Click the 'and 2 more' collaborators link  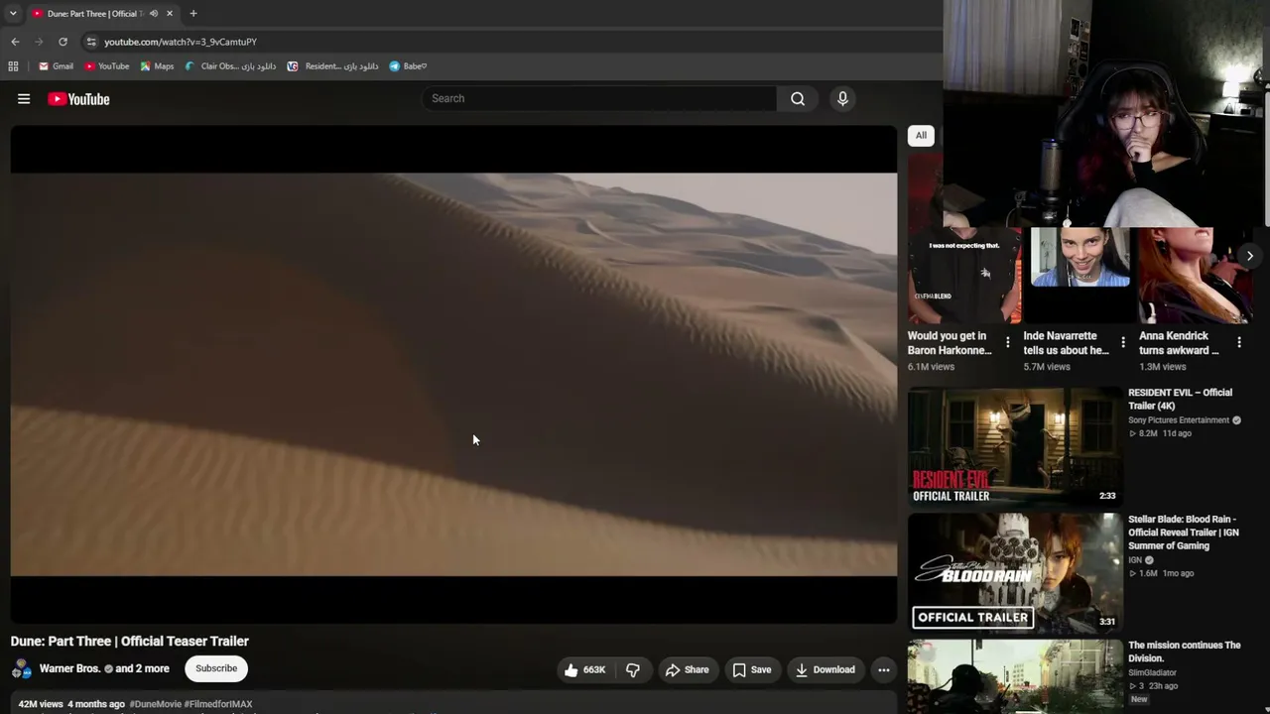pos(142,669)
